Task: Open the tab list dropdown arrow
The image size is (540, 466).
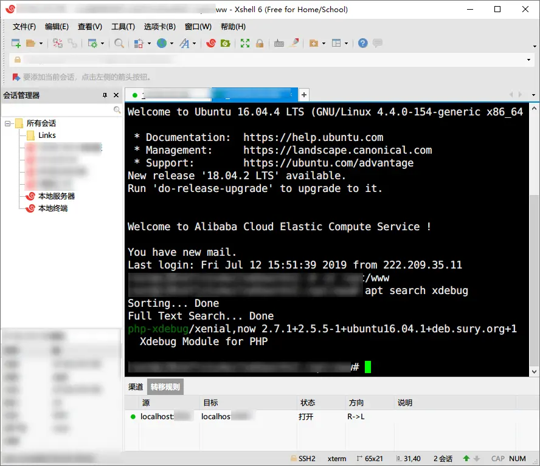Action: 533,95
